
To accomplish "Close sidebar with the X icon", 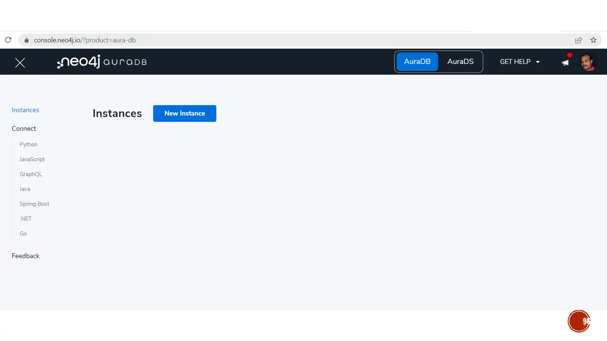I will (20, 62).
